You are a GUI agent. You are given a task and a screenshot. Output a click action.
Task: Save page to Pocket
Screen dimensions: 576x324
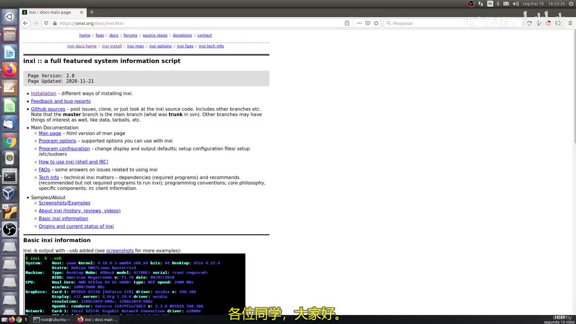point(368,23)
